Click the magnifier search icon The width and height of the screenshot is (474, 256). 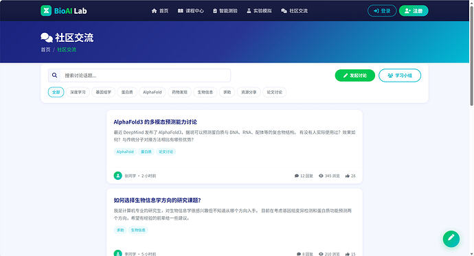click(54, 75)
